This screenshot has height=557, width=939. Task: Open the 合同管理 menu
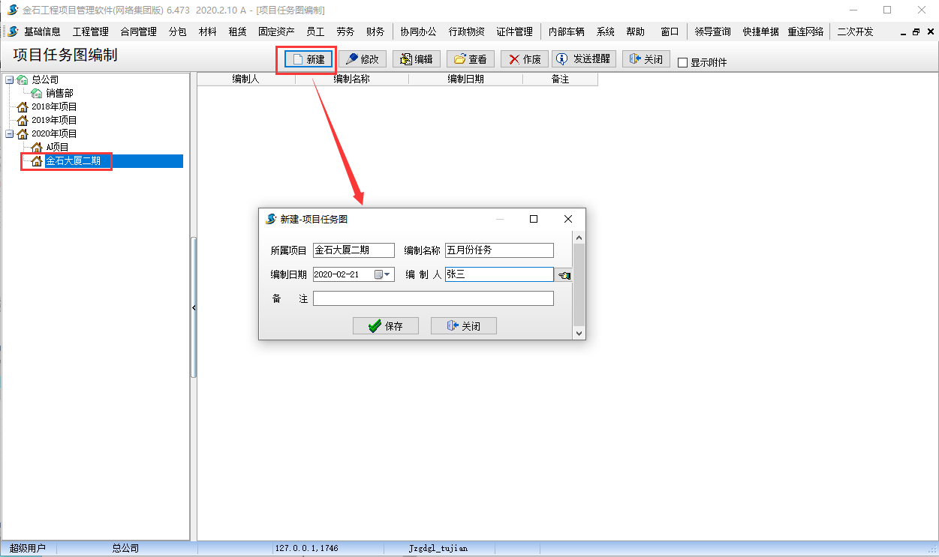tap(138, 31)
